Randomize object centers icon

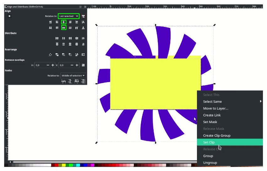coord(77,55)
